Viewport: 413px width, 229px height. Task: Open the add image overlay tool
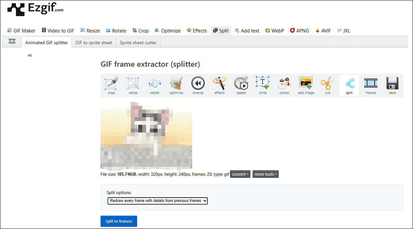[x=306, y=85]
